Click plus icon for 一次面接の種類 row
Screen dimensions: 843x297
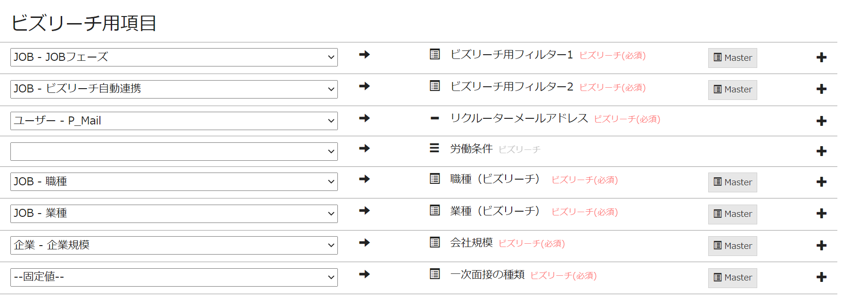coord(821,277)
